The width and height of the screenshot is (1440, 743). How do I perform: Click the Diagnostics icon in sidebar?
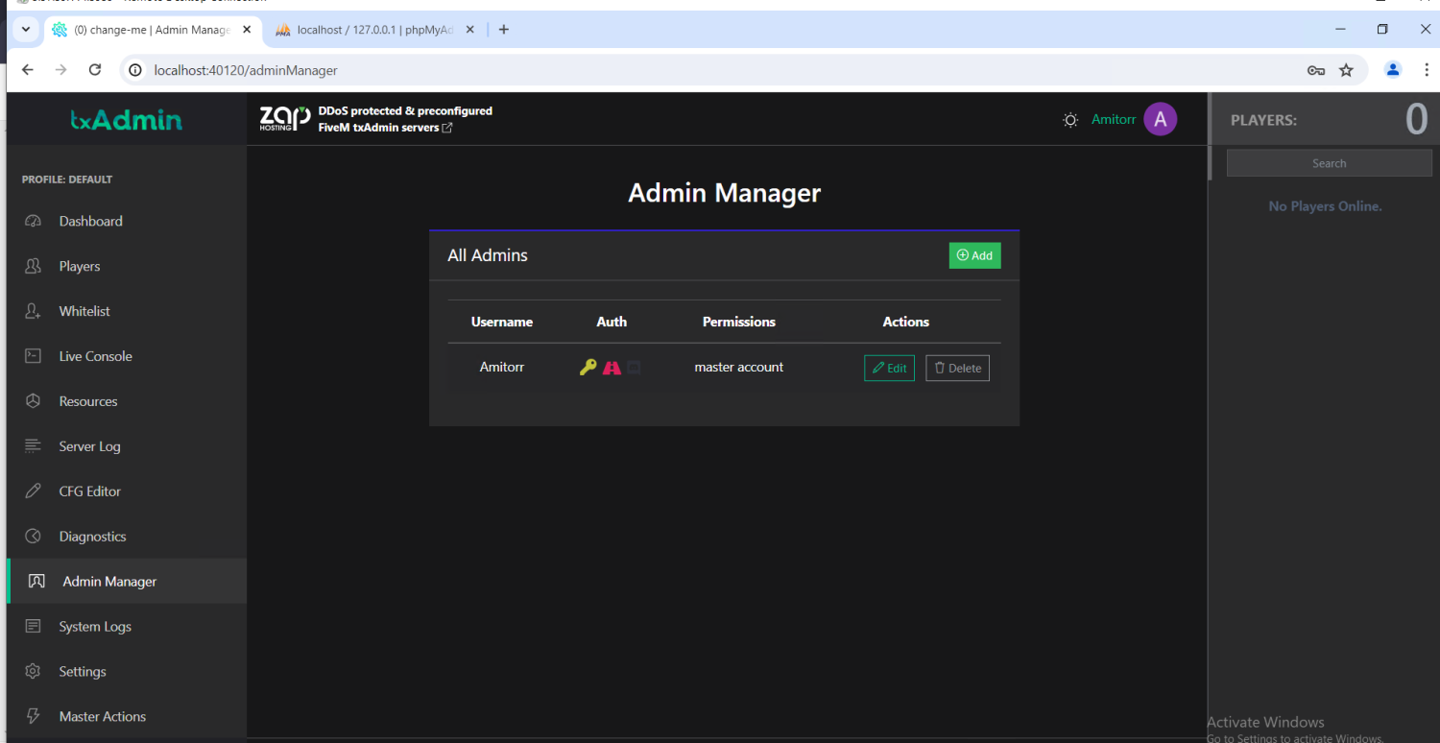pyautogui.click(x=33, y=537)
